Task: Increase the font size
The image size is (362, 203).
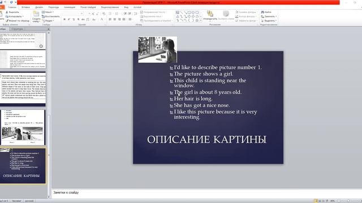Action: 93,14
